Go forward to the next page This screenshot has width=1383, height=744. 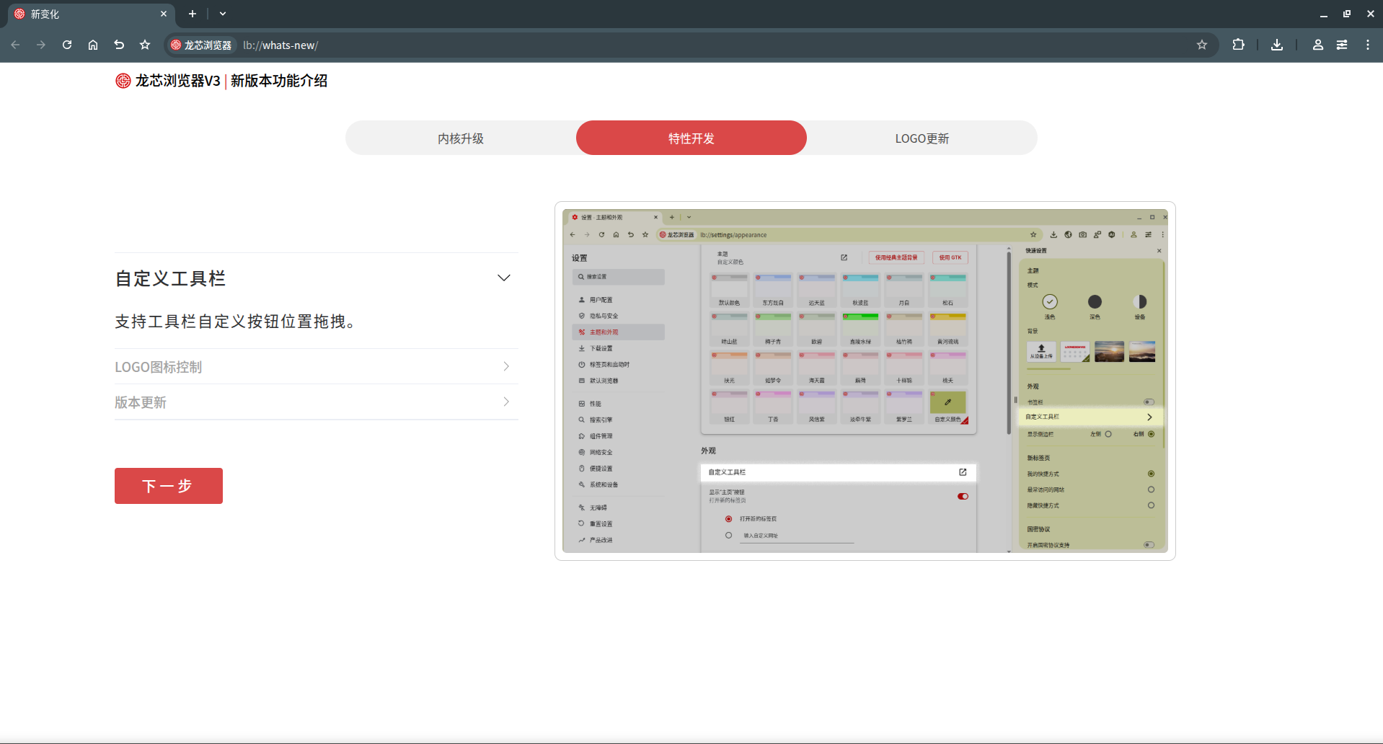click(41, 45)
